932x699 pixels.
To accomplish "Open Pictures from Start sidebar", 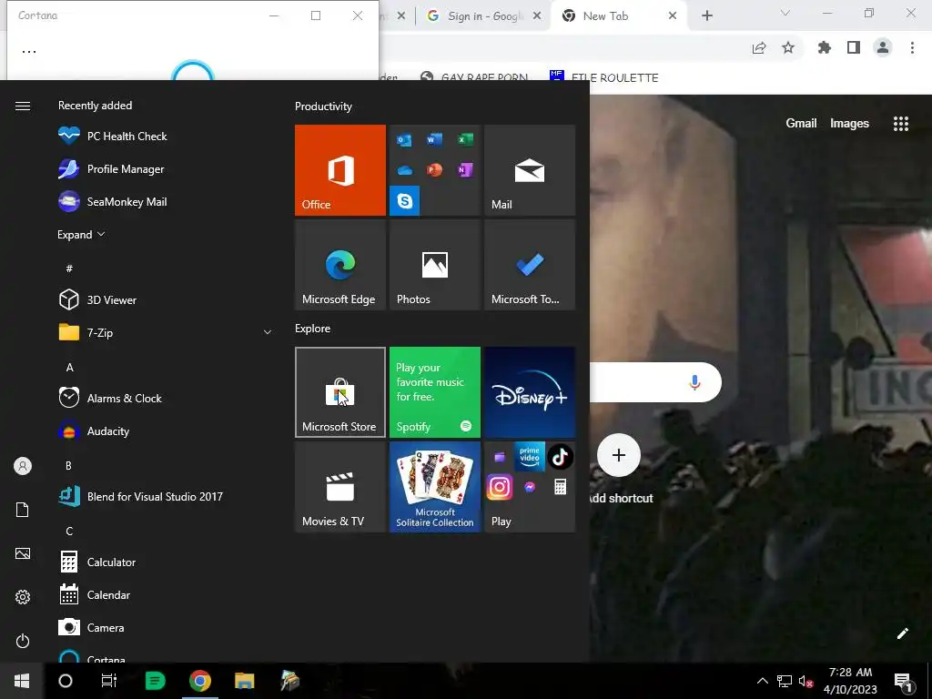I will point(23,553).
